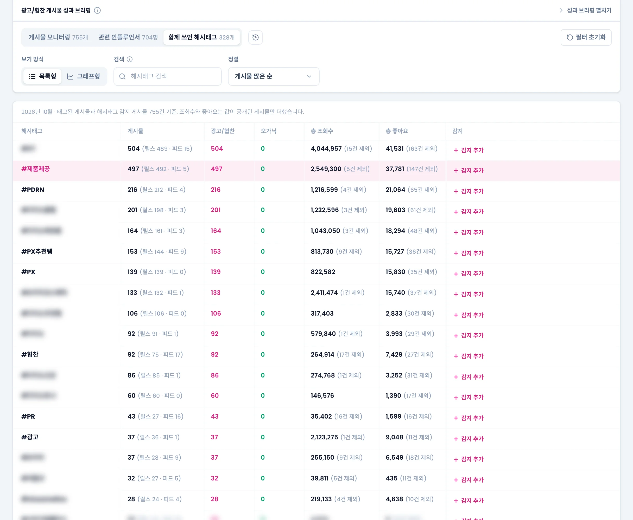Select the 함께 쓰인 해시태그 328개 tab

pos(201,37)
